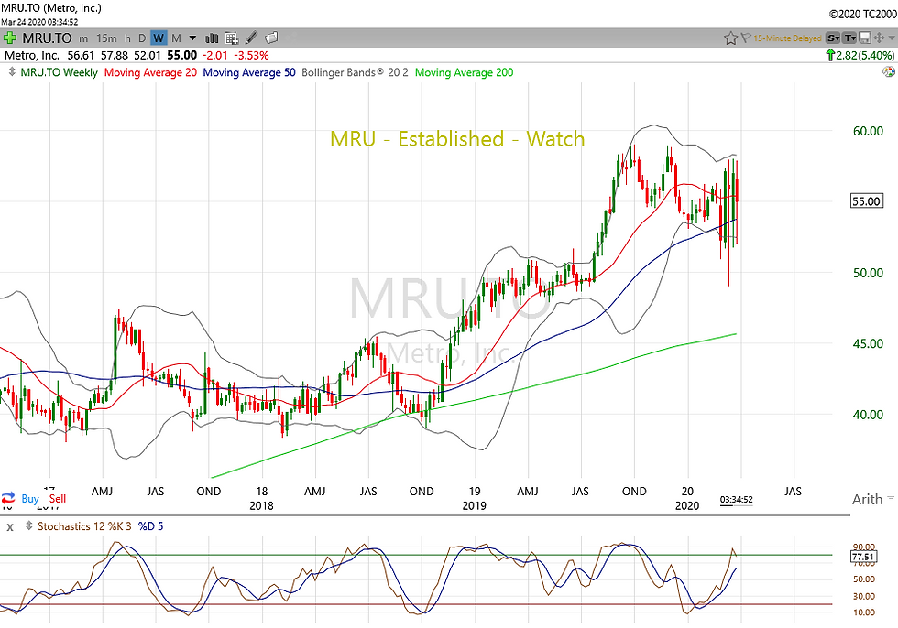Screen dimensions: 898x628
Task: Click the four-arrow move window icon
Action: (x=879, y=38)
